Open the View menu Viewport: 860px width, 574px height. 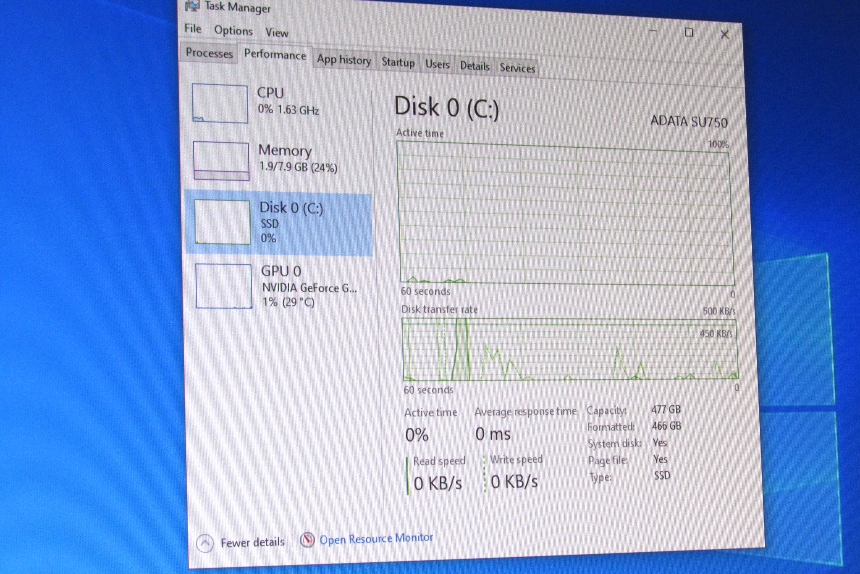(277, 33)
